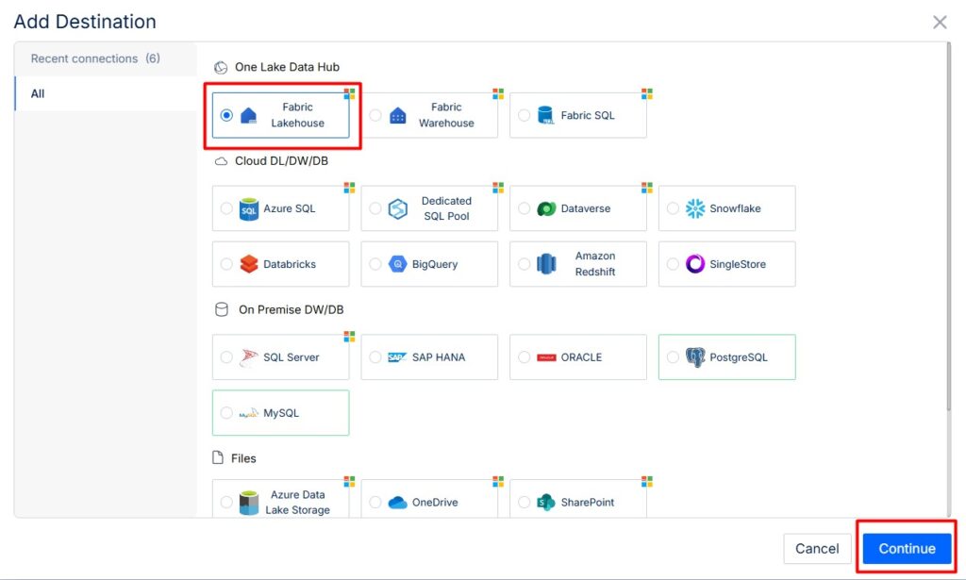Click the Fabric Lakehouse house icon
Viewport: 966px width, 580px height.
[x=249, y=115]
